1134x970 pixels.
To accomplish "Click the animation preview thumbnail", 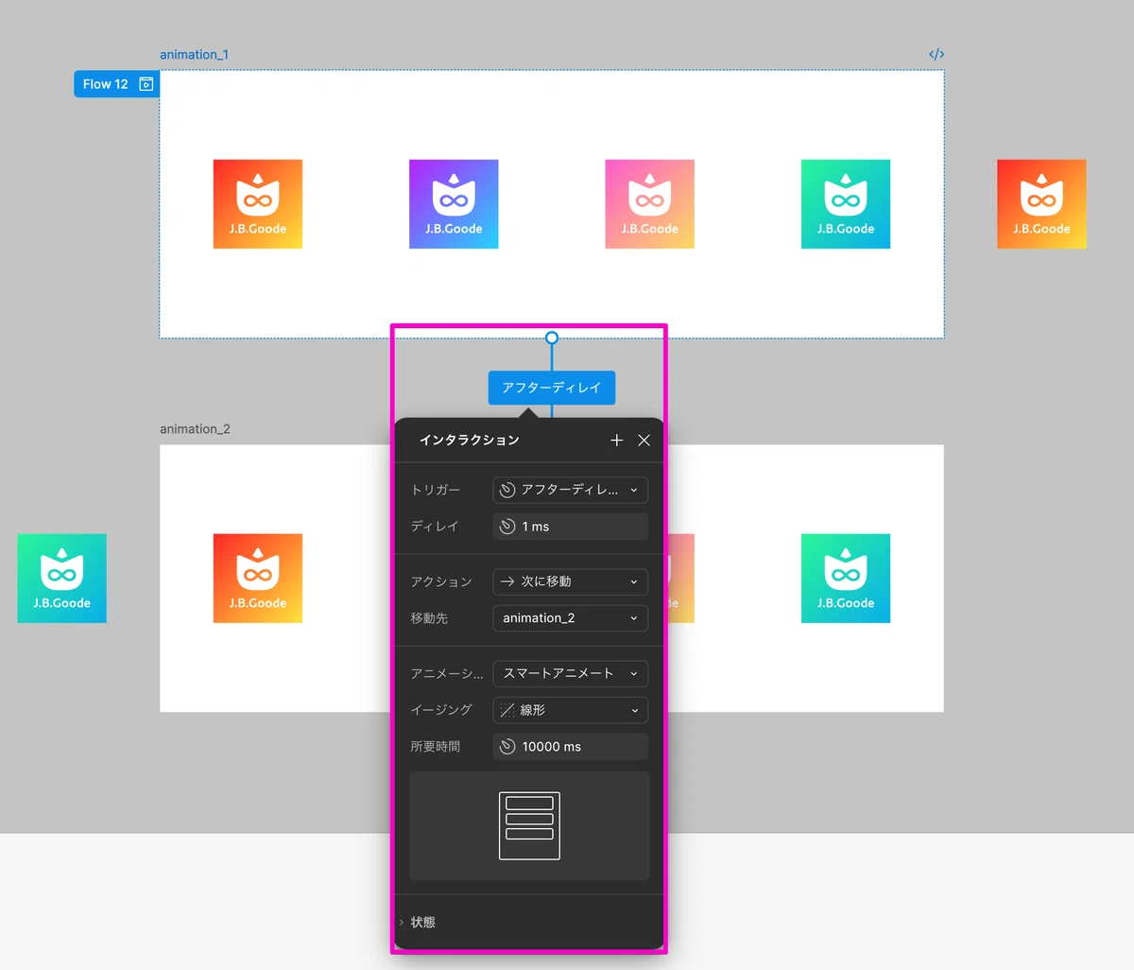I will click(529, 826).
